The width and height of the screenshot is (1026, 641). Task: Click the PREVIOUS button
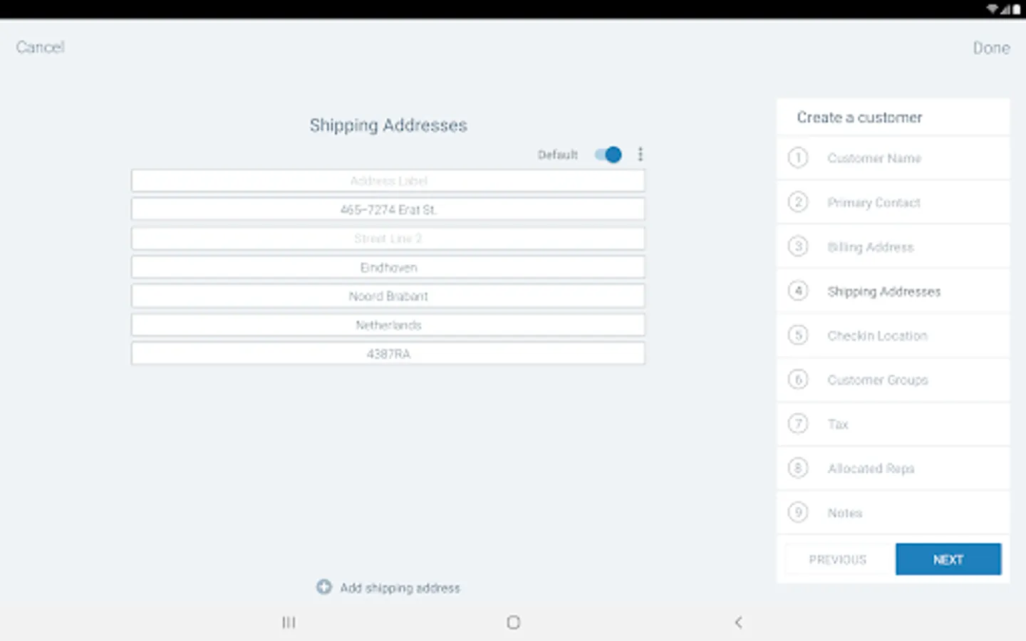click(x=838, y=559)
